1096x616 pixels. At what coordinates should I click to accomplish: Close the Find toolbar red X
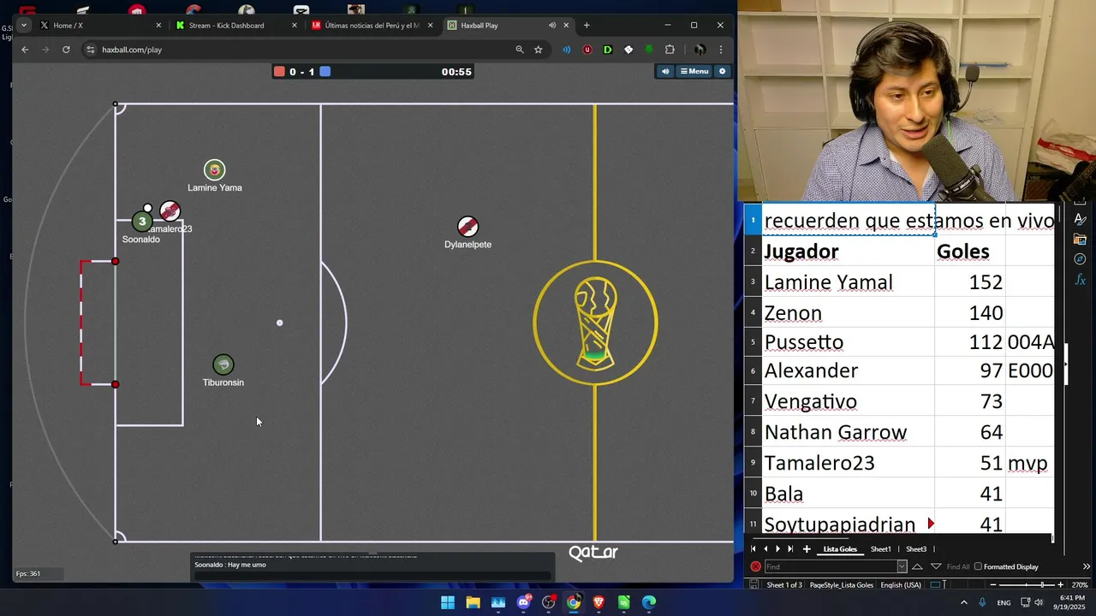click(x=755, y=566)
